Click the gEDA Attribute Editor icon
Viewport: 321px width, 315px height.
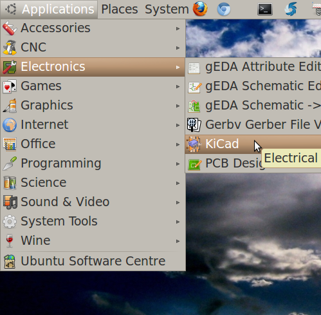194,68
